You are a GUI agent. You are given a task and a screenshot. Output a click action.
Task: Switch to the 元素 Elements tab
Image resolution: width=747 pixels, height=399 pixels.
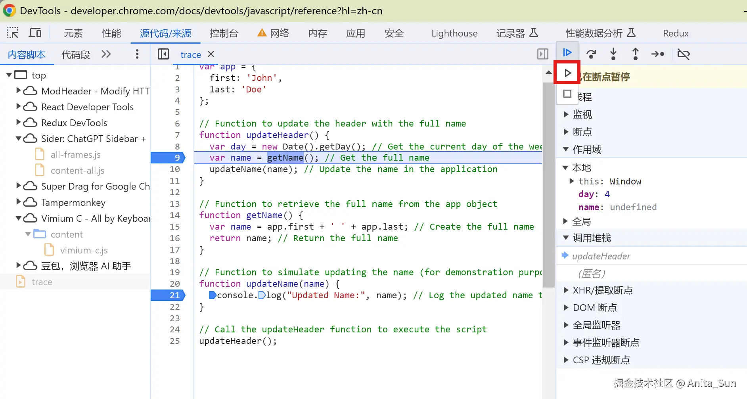click(73, 33)
